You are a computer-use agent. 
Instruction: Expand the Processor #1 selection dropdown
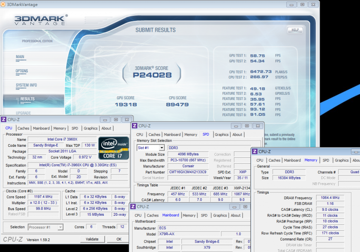click(60, 227)
